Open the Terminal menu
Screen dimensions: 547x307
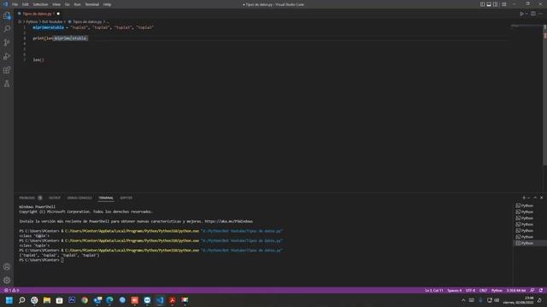tap(92, 4)
